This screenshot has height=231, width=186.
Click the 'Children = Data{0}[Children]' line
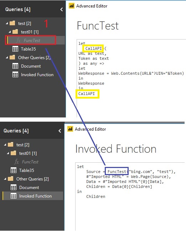pyautogui.click(x=119, y=187)
